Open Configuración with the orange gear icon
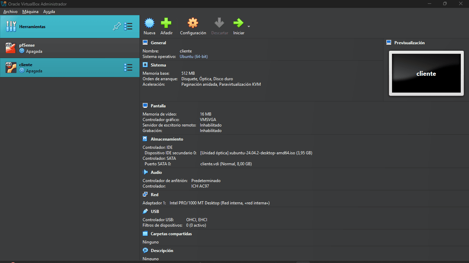Viewport: 469px width, 263px height. [x=193, y=23]
